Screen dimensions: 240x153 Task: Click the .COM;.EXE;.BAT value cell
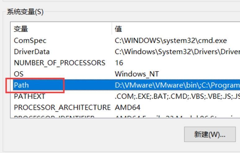click(177, 96)
